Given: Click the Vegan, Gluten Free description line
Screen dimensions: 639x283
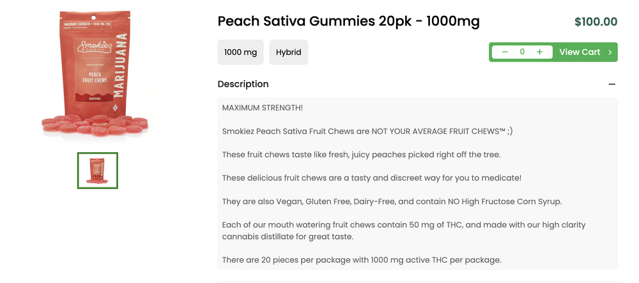Looking at the screenshot, I should pos(392,201).
